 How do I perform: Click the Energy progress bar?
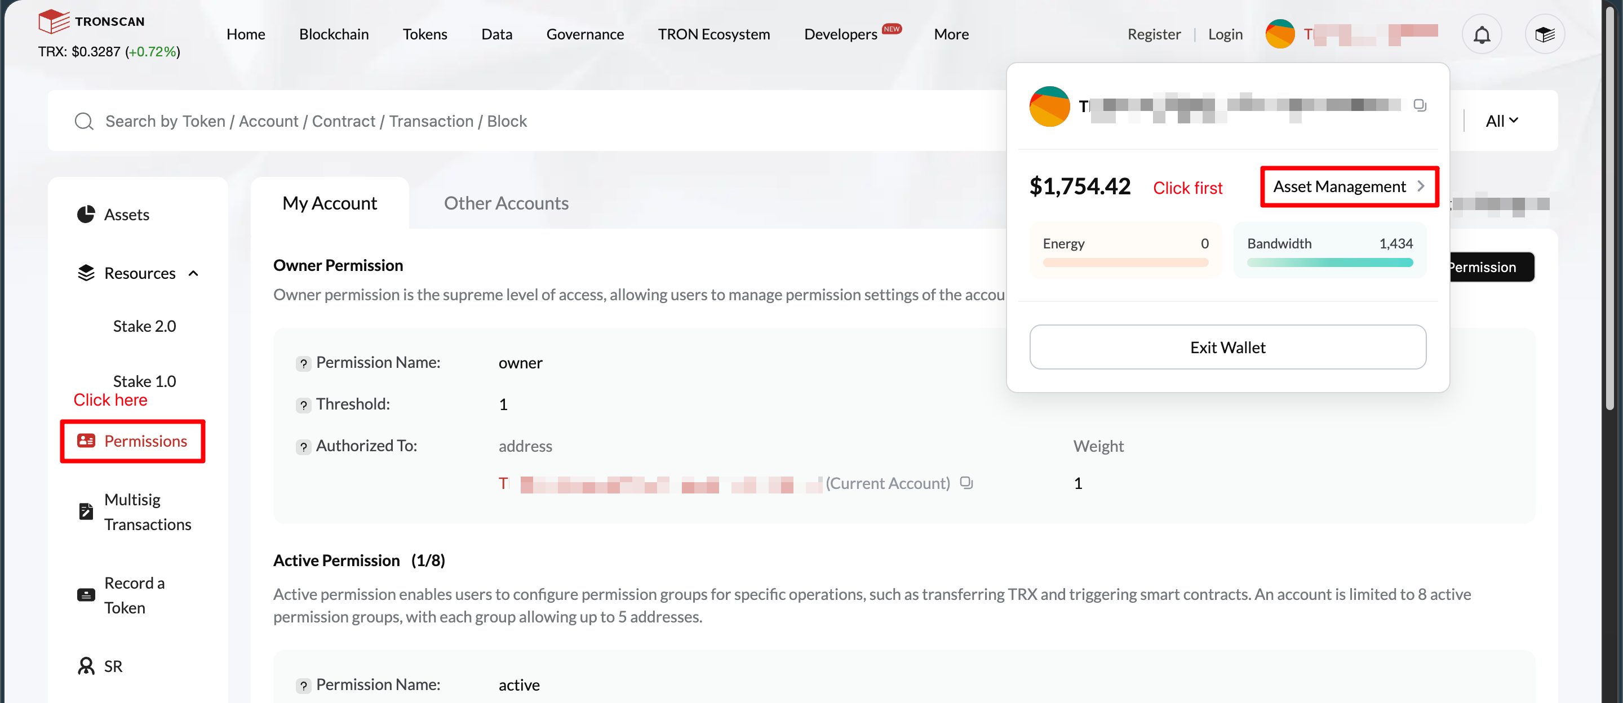tap(1125, 262)
